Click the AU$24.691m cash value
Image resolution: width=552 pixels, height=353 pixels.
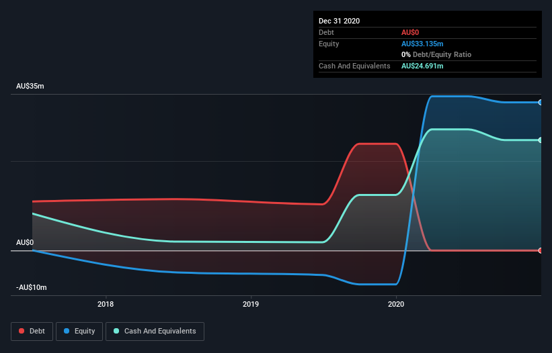pos(422,66)
